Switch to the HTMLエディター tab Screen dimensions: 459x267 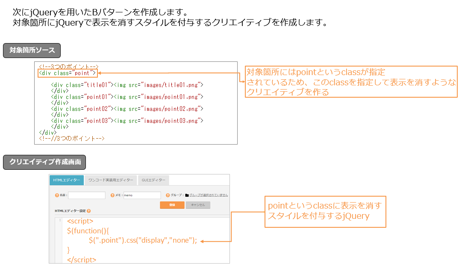[67, 180]
